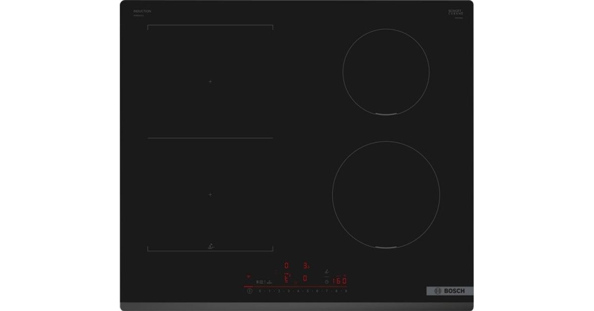The width and height of the screenshot is (594, 311).
Task: Select the zone showing level 3
Action: coord(306,266)
